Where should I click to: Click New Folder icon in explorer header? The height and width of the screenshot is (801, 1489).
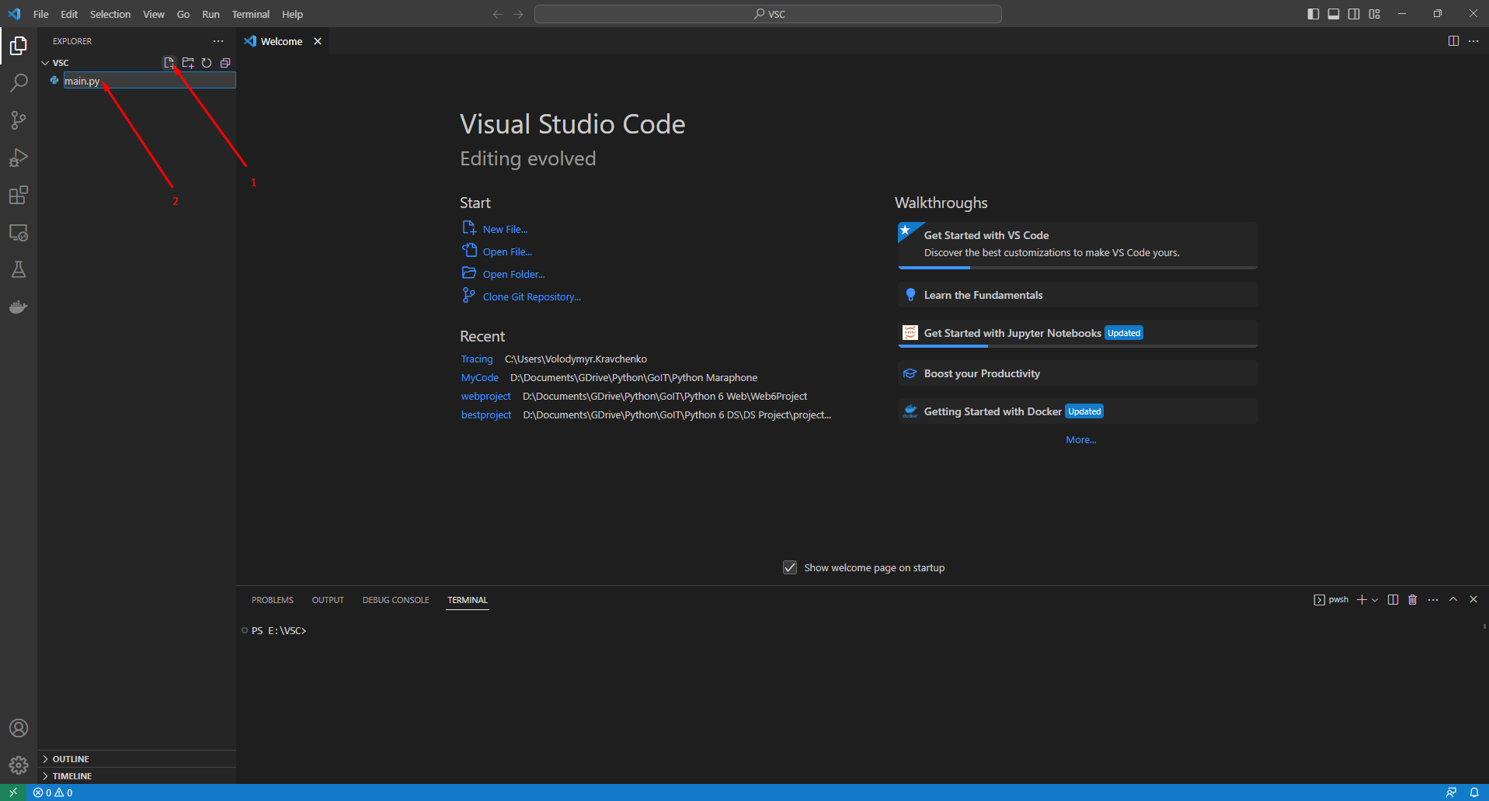[188, 63]
